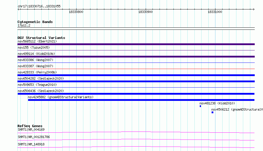Click the 18330900 ruler position label
Screen dimensions: 263x151
[145, 12]
